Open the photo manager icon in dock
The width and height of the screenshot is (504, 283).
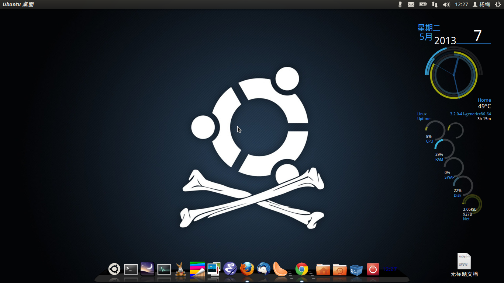[214, 269]
